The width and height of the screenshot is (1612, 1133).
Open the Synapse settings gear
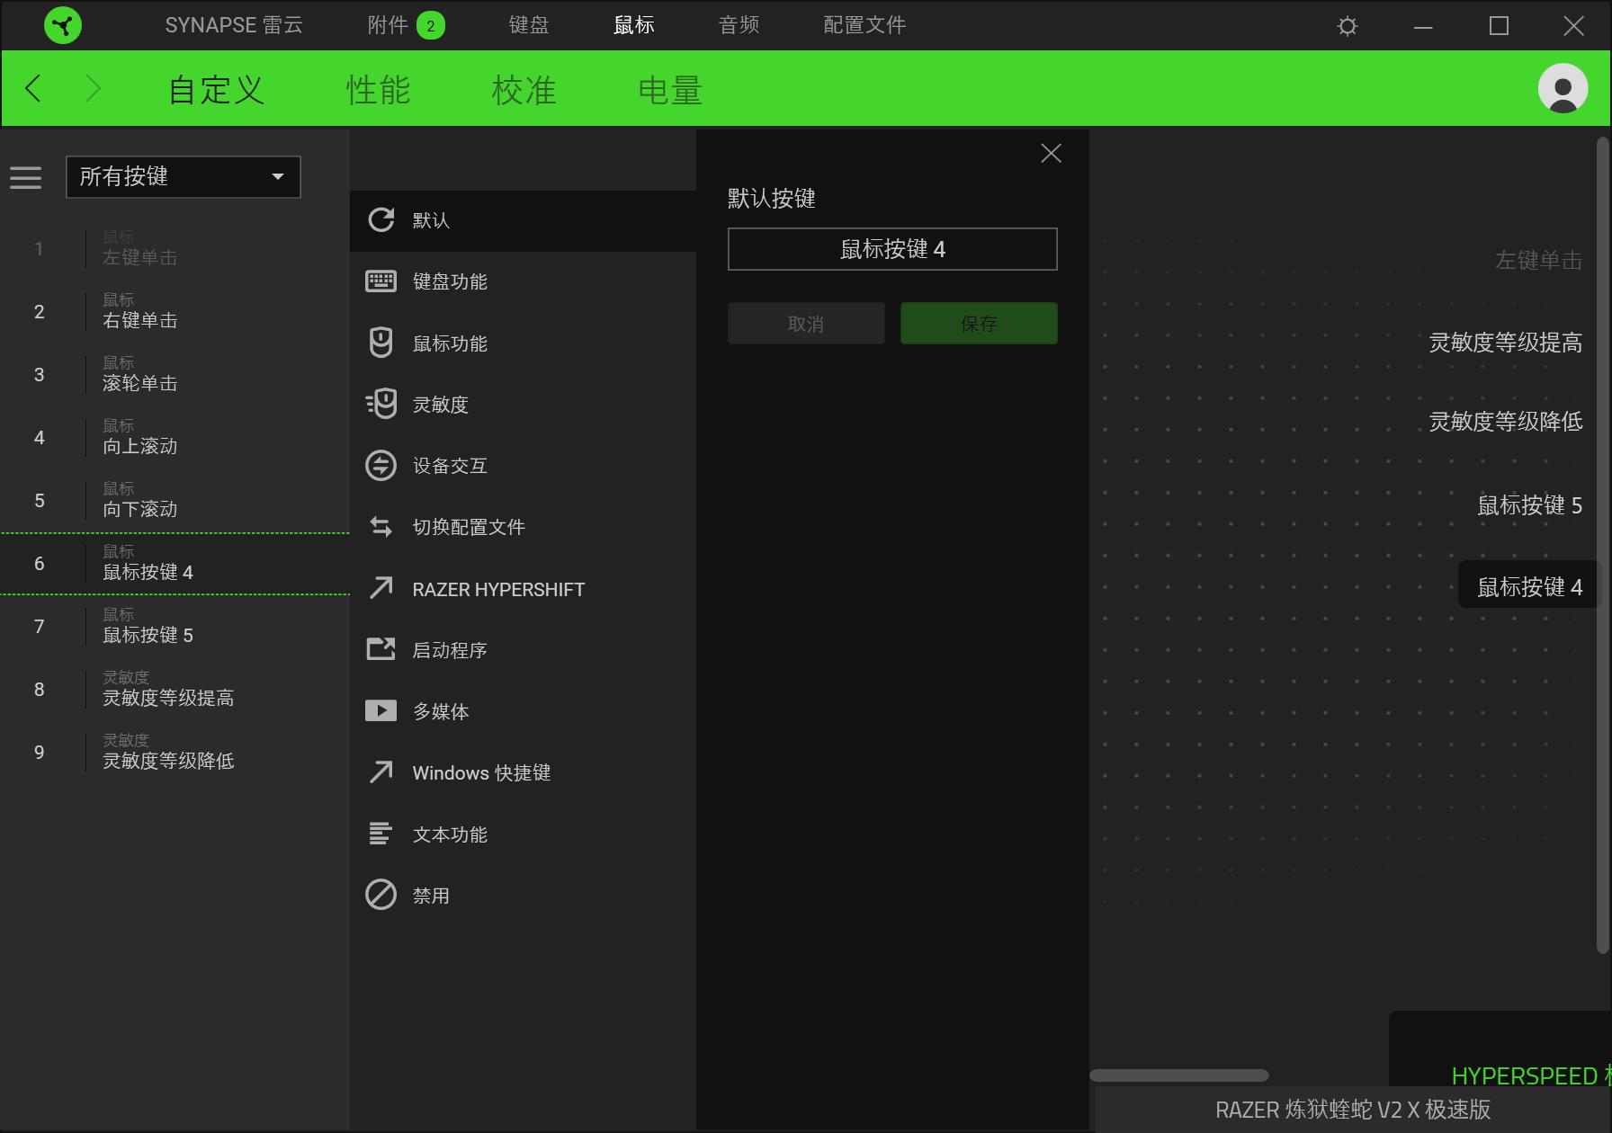pyautogui.click(x=1347, y=25)
